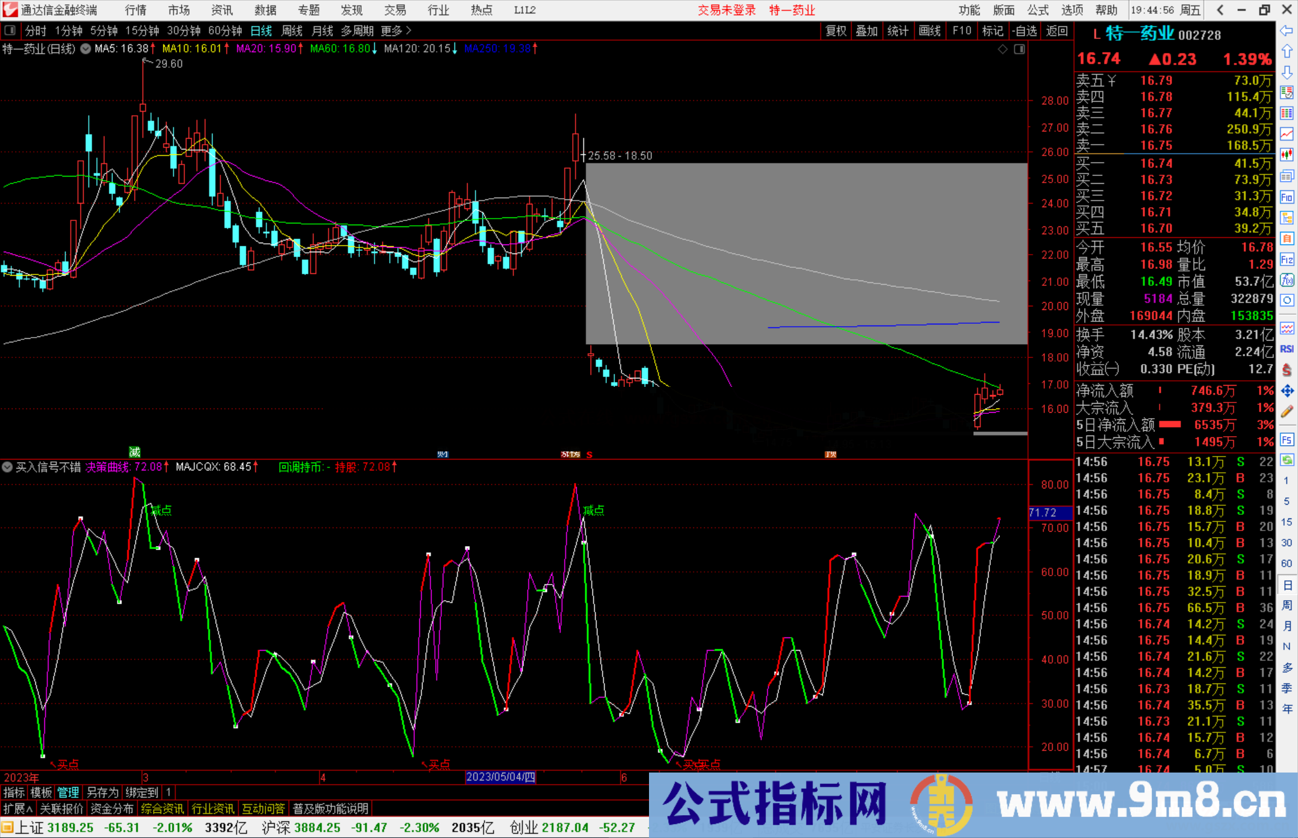1298x838 pixels.
Task: Toggle the 叠加 overlay option
Action: coord(867,31)
